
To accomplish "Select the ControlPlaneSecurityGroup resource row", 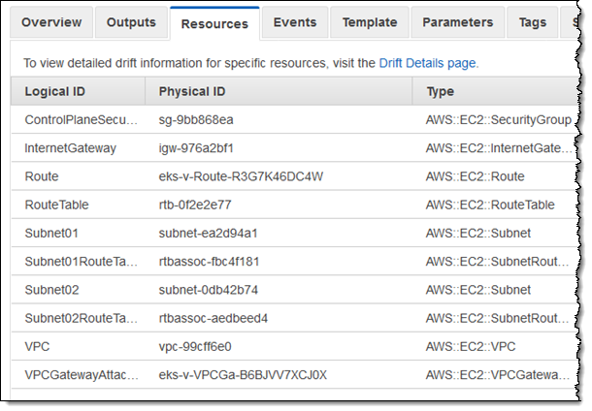I will pos(82,120).
